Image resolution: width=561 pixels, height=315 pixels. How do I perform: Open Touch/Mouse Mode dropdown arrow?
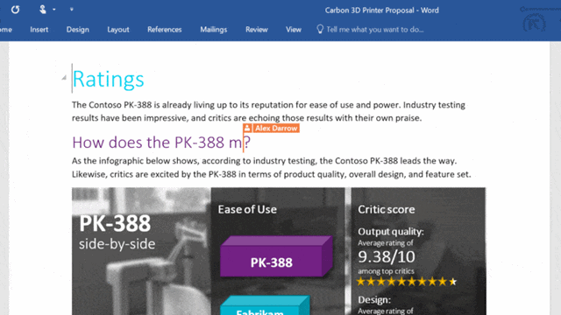pyautogui.click(x=54, y=10)
